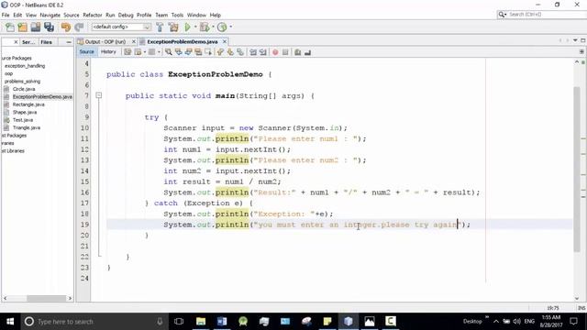The width and height of the screenshot is (587, 330).
Task: Close the ExceptionProblemDemo.java tab
Action: pos(225,41)
